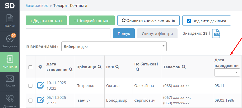Edit the Петренко Оксана contact record
Screen dimensions: 242x108
point(40,86)
